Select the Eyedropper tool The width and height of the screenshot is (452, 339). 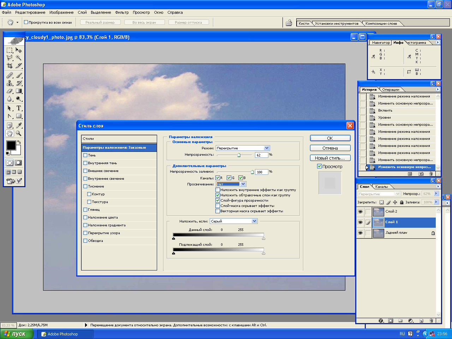pyautogui.click(x=19, y=125)
